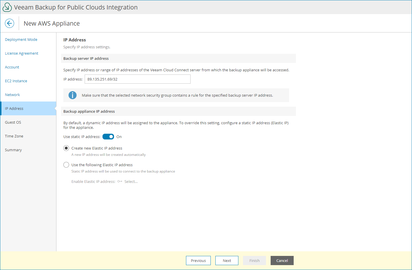Click inside the backup server IP address field
Image resolution: width=412 pixels, height=270 pixels.
tap(137, 79)
